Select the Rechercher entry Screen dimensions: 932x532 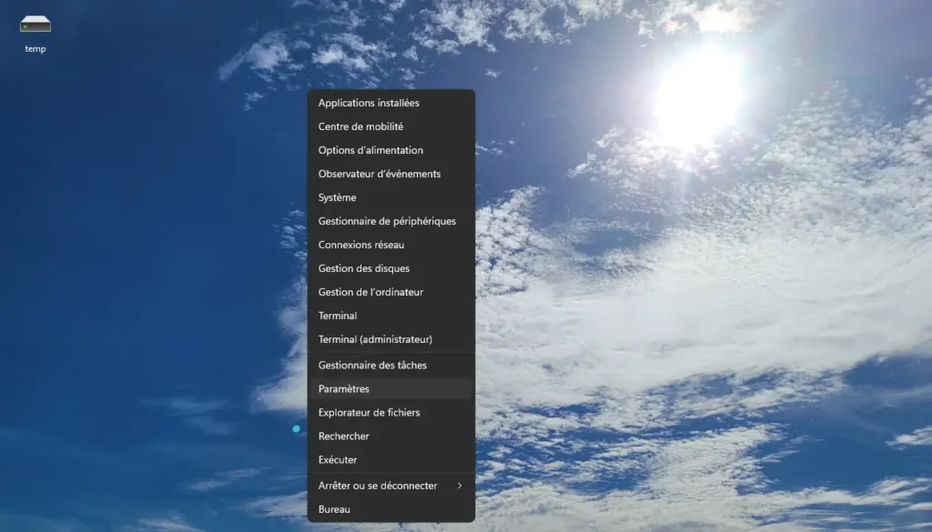tap(391, 437)
